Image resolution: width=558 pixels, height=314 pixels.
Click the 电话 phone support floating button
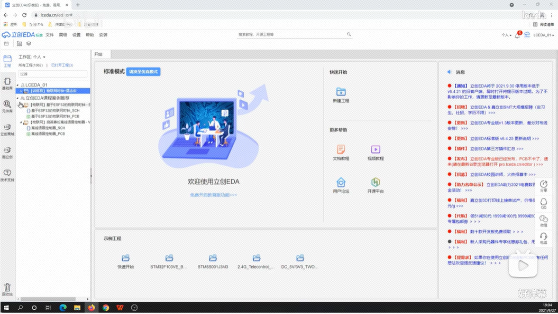point(543,239)
